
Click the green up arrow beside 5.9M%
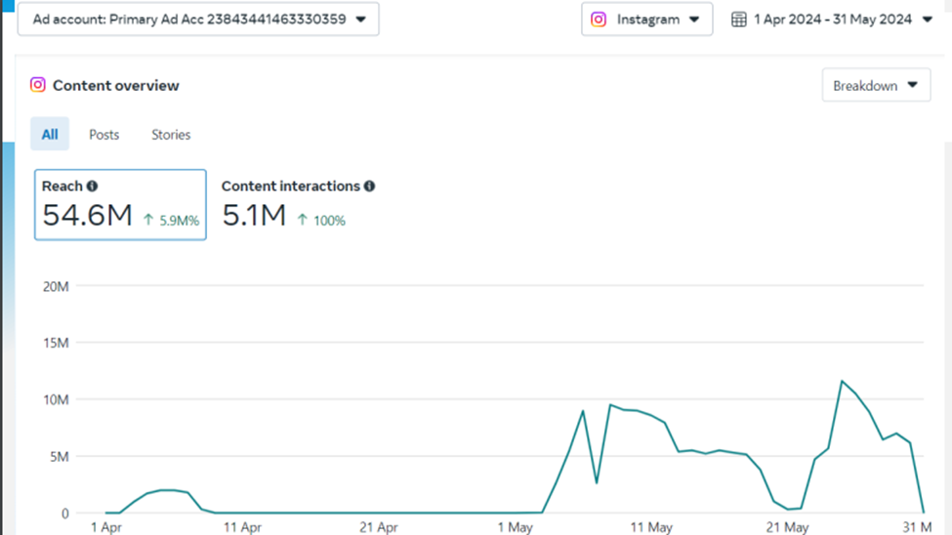pos(148,221)
